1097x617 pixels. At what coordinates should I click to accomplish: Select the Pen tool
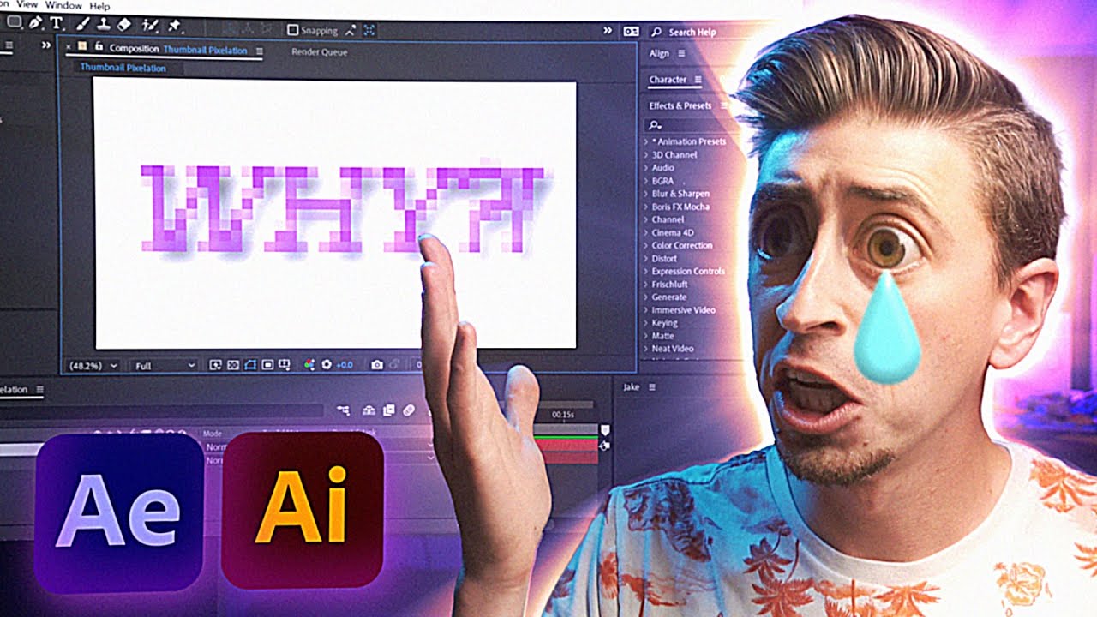pyautogui.click(x=36, y=23)
